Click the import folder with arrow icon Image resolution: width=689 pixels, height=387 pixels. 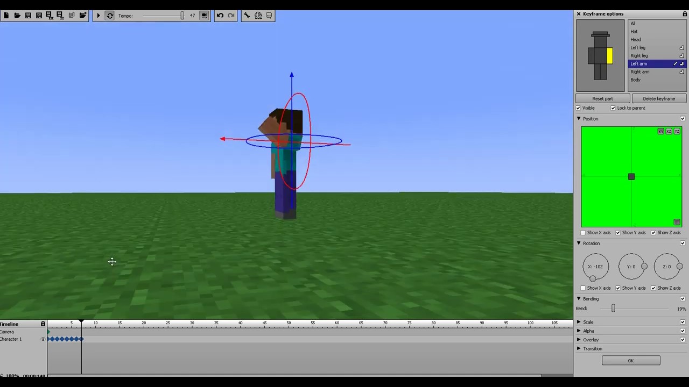[x=83, y=16]
